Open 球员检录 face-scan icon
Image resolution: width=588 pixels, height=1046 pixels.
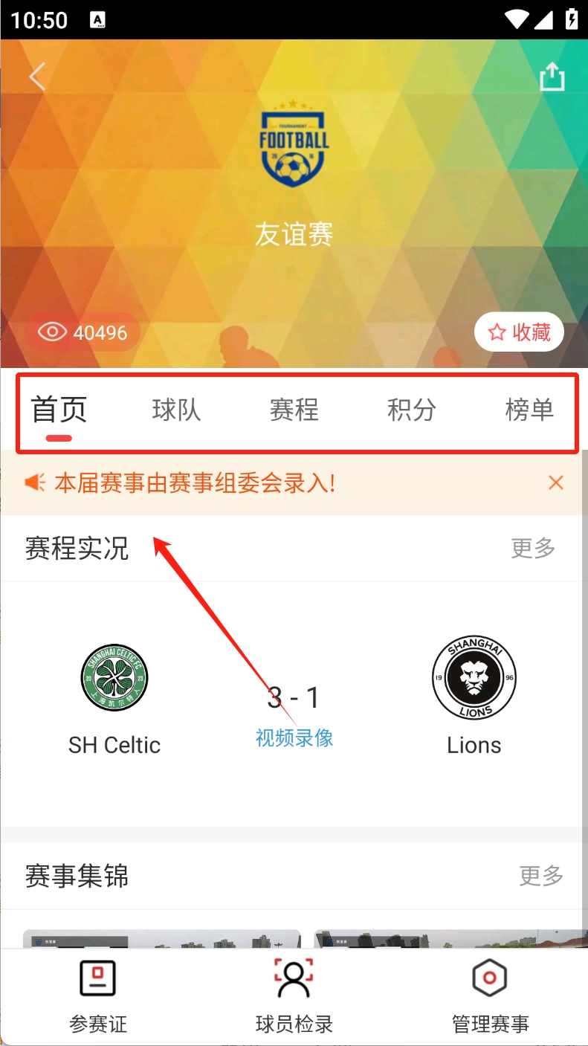click(x=294, y=978)
